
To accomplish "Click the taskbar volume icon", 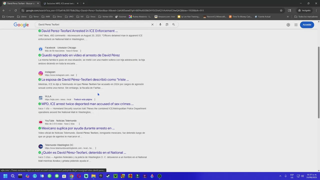I will pyautogui.click(x=302, y=176).
